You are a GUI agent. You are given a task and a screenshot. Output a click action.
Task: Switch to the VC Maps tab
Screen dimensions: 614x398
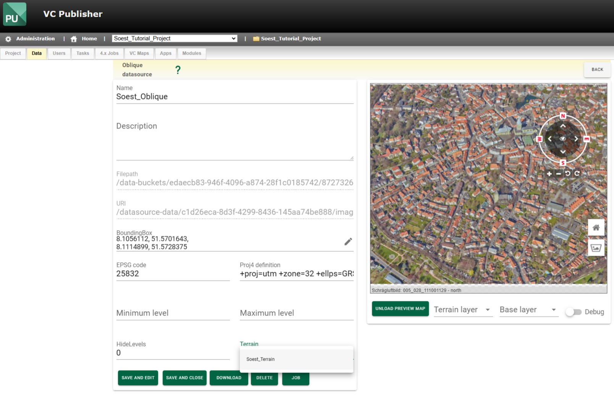coord(139,54)
